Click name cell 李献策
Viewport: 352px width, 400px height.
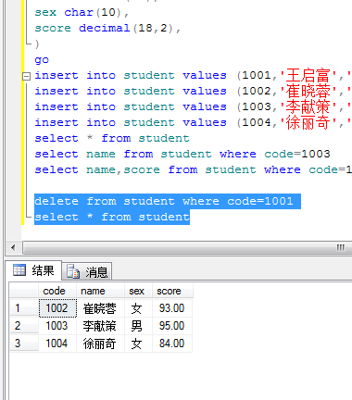100,326
